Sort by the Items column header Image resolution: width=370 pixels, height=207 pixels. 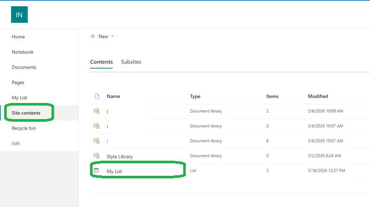(272, 96)
